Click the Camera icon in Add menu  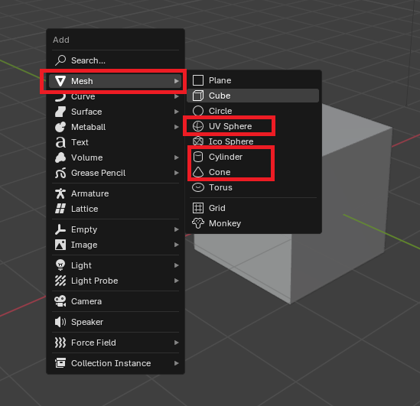coord(60,301)
